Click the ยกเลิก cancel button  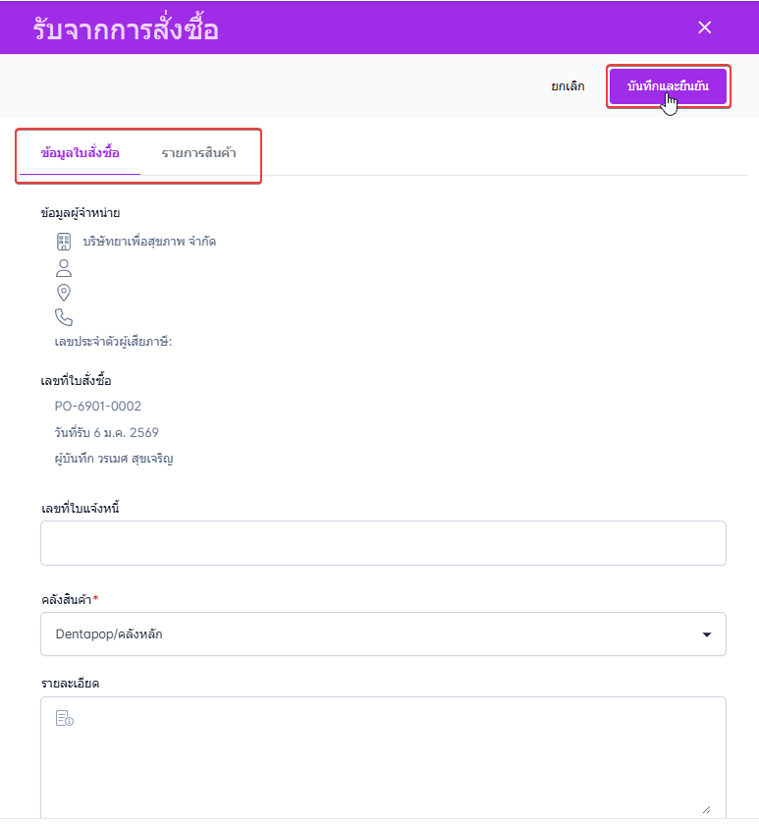[x=568, y=86]
